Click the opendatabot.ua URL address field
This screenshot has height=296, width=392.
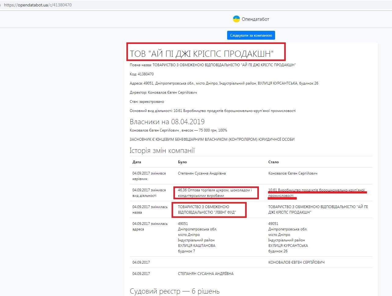[x=38, y=5]
